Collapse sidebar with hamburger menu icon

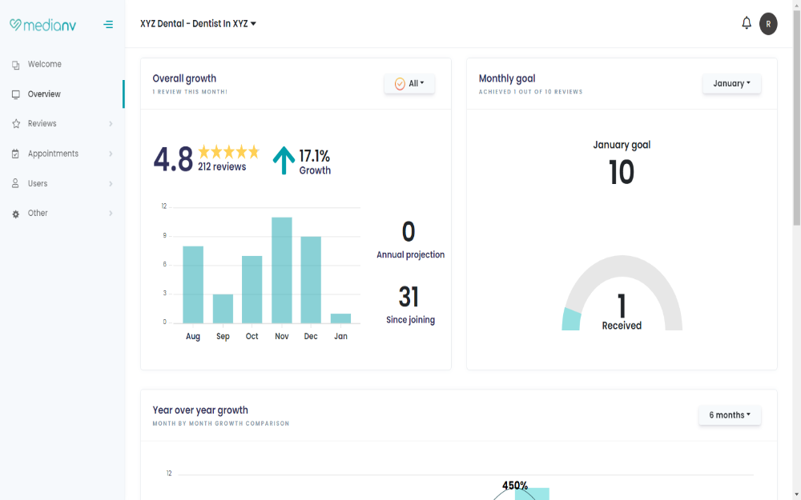coord(108,25)
